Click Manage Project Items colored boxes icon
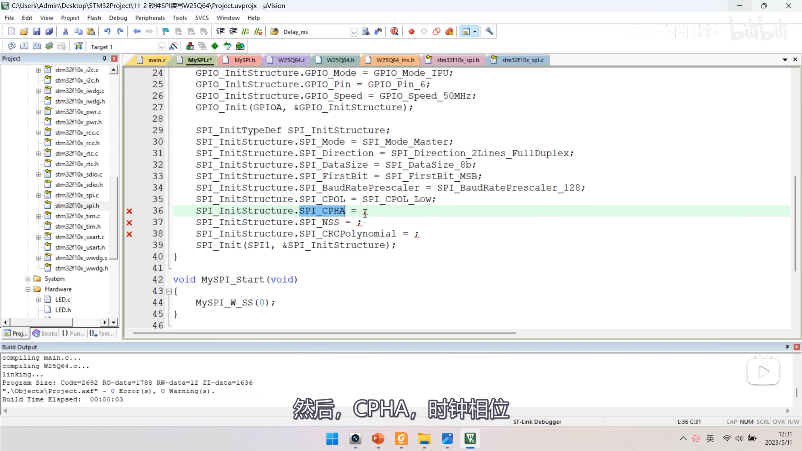Image resolution: width=802 pixels, height=451 pixels. (x=190, y=46)
